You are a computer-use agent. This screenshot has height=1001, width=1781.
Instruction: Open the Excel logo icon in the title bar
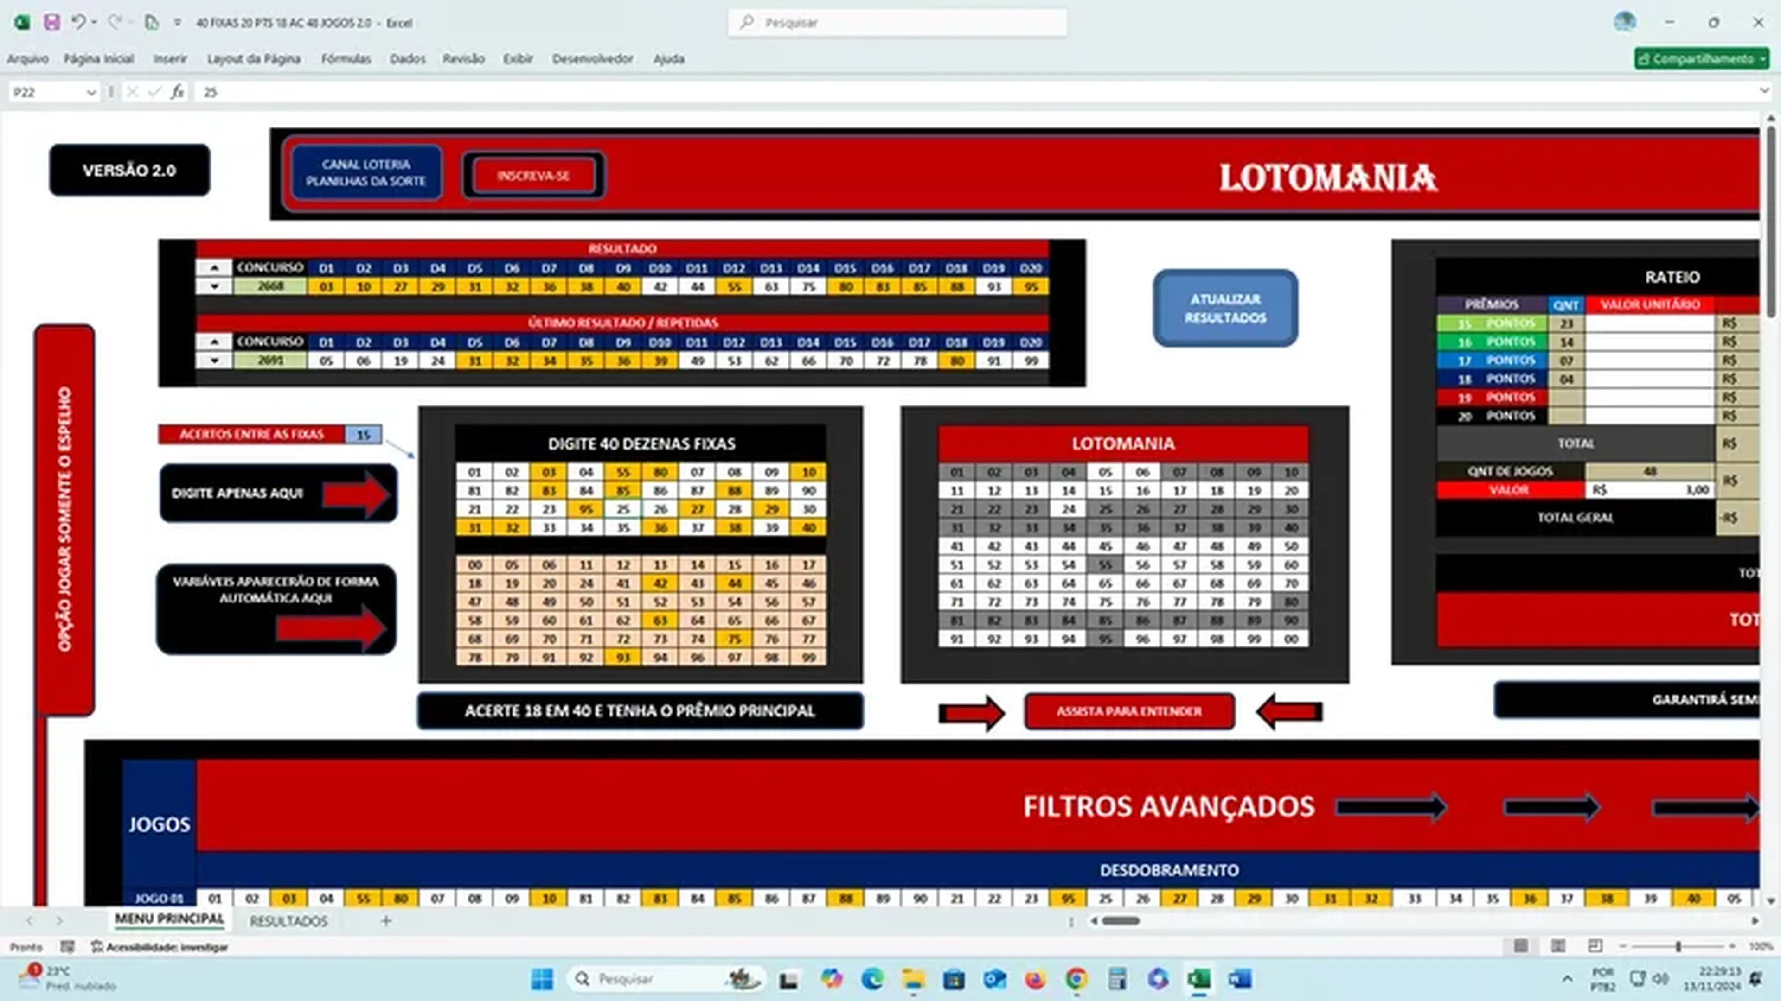pos(21,22)
